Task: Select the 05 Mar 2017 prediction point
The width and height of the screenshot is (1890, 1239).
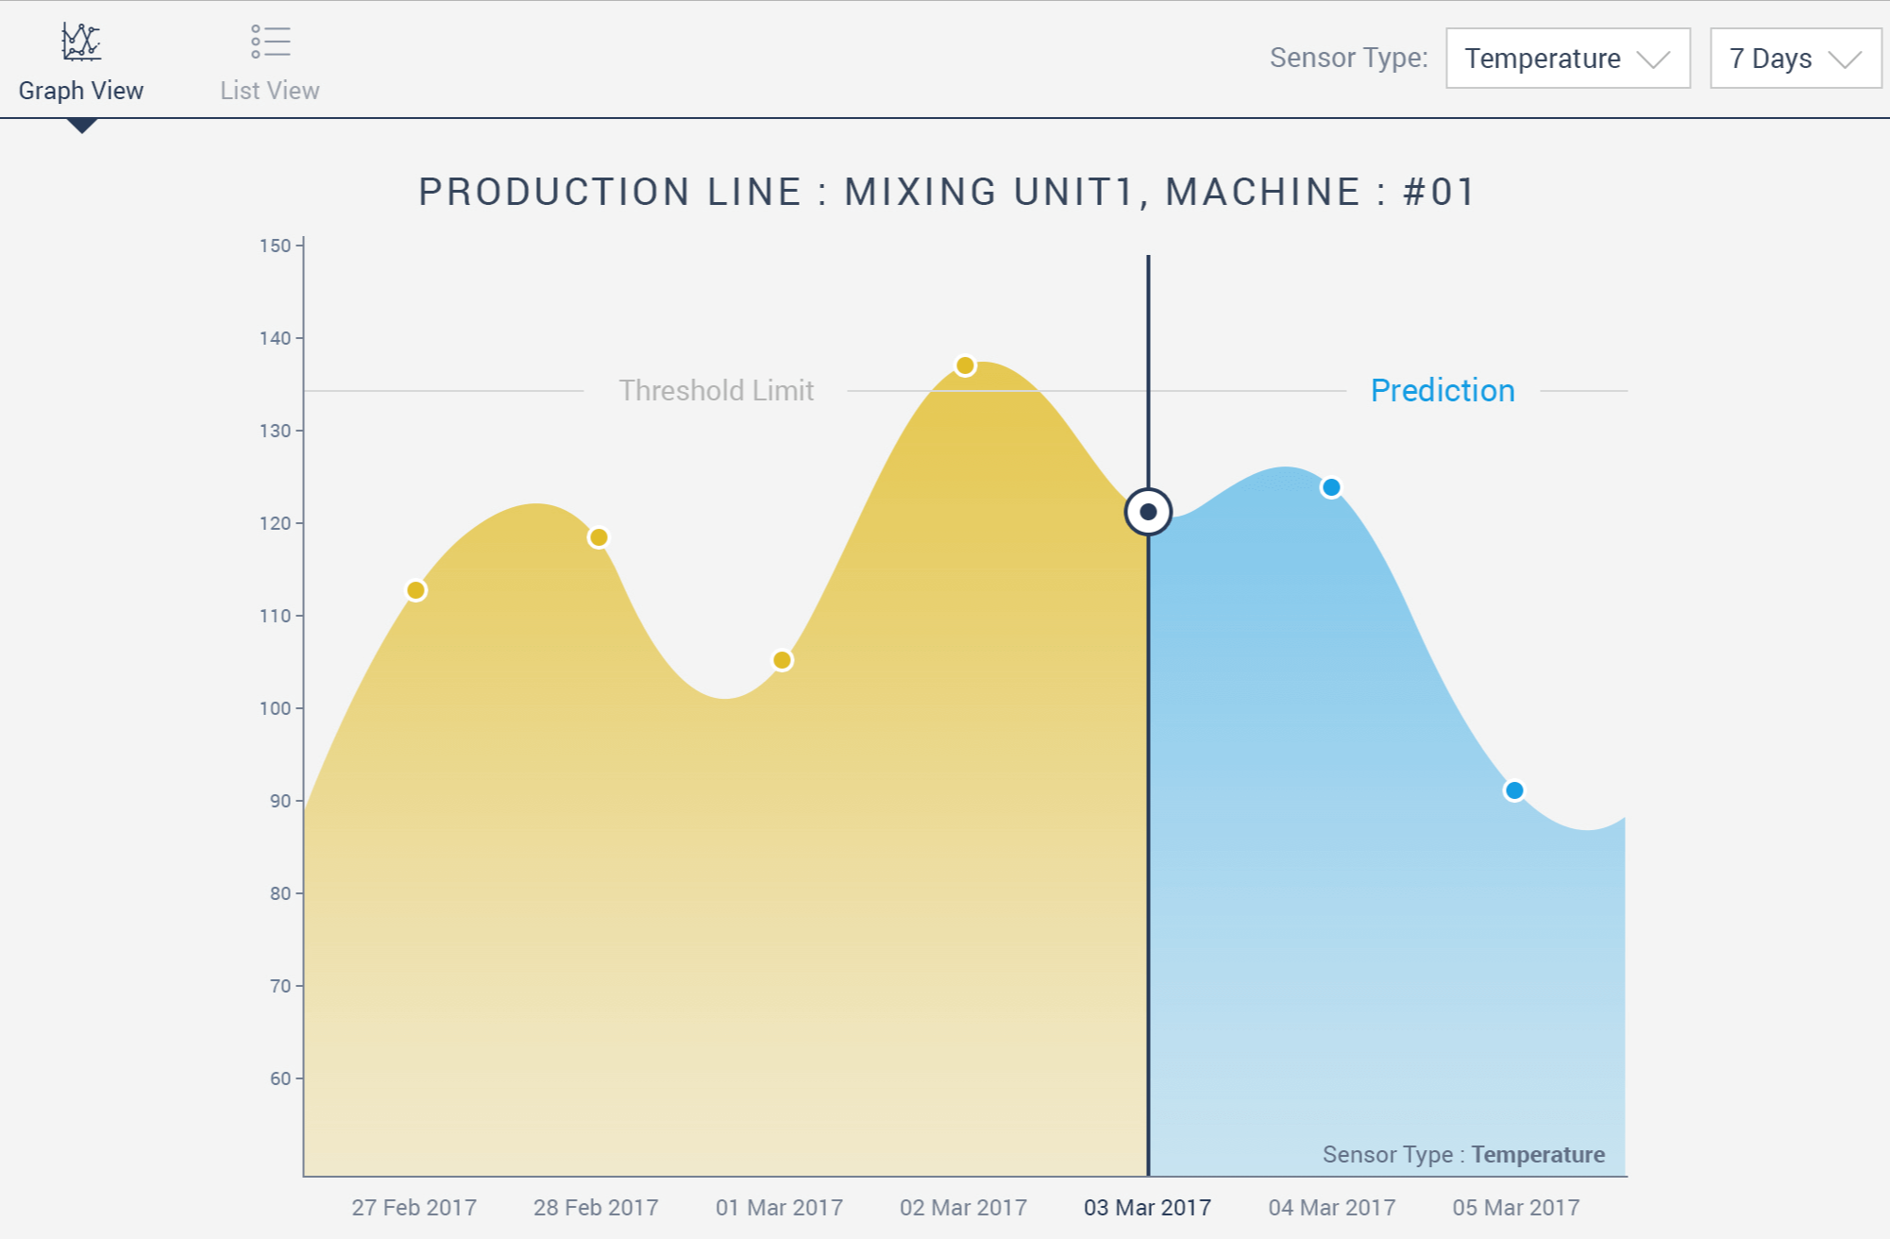Action: [x=1514, y=790]
